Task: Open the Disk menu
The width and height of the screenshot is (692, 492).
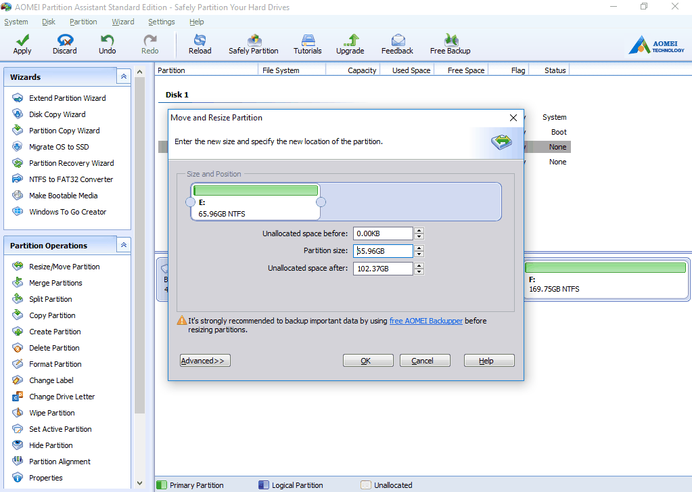Action: tap(49, 22)
